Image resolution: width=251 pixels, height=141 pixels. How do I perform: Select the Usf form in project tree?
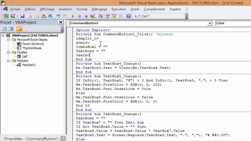(x=25, y=56)
